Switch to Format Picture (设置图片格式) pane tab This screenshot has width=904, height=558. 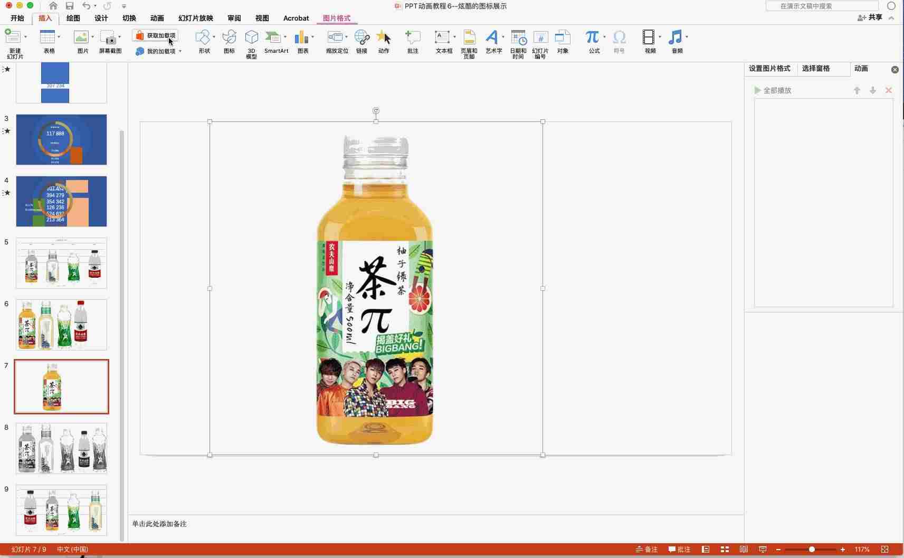click(x=769, y=69)
